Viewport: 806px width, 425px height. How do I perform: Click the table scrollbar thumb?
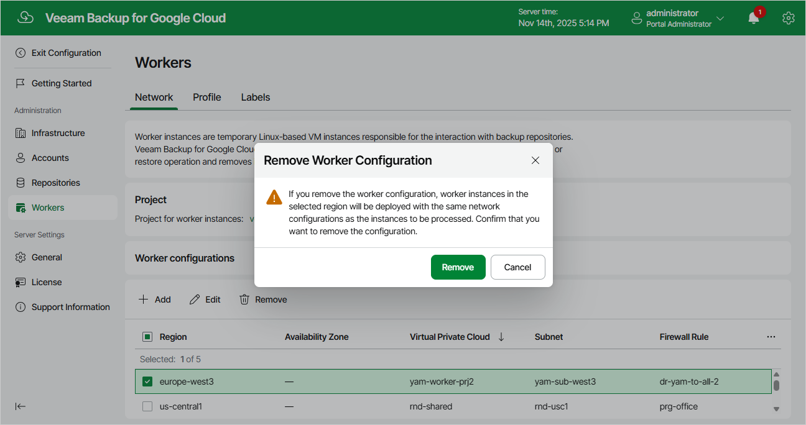[776, 385]
